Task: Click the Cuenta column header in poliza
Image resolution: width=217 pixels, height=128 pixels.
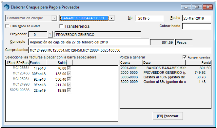Action: click(131, 63)
